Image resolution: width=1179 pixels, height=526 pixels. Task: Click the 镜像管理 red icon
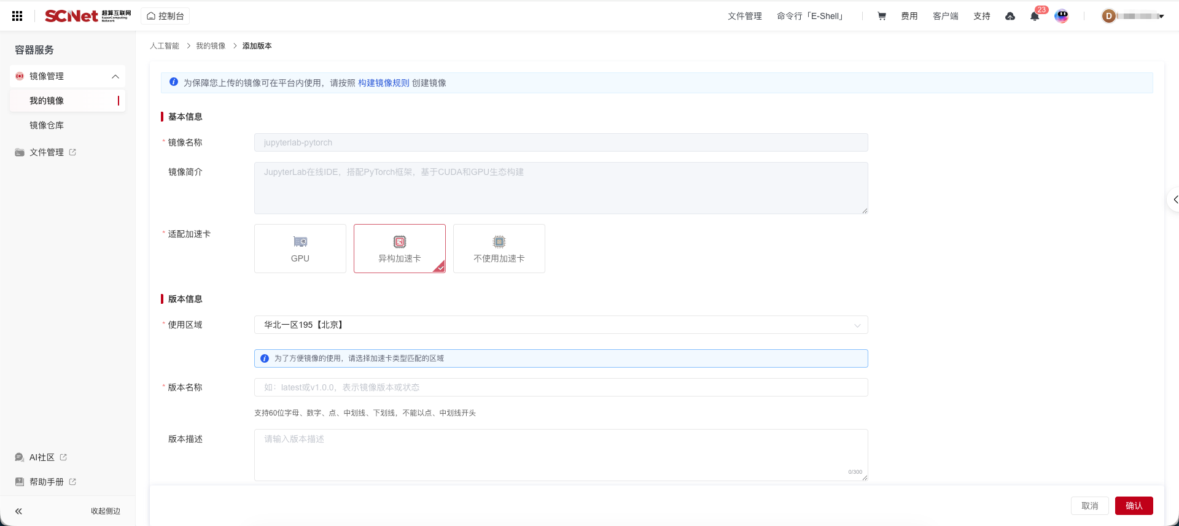[20, 76]
